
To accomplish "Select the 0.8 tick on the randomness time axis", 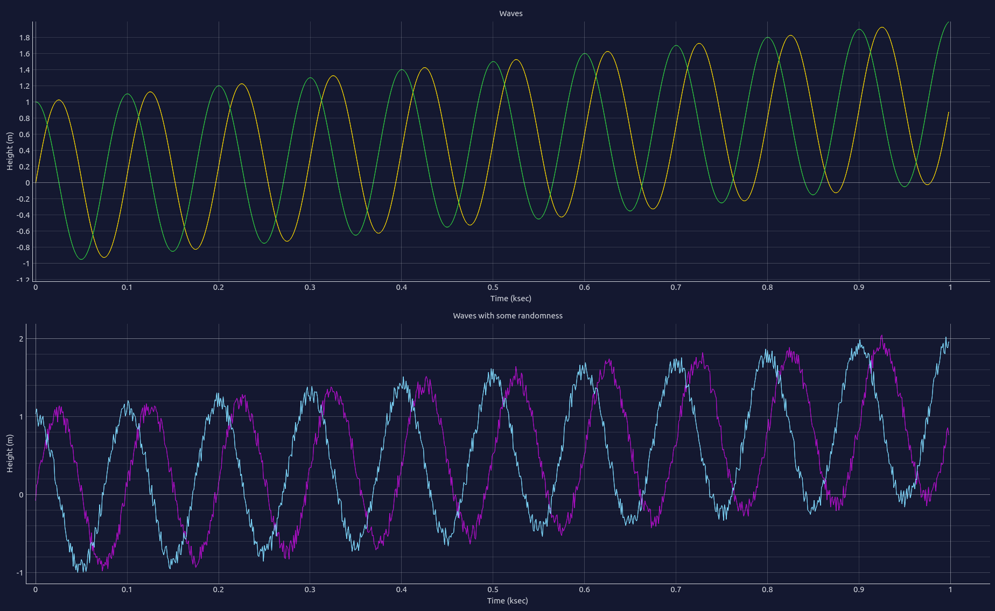I will [x=767, y=589].
